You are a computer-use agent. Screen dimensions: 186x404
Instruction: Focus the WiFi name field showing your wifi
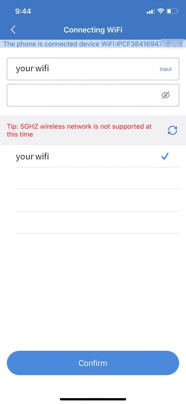(93, 69)
